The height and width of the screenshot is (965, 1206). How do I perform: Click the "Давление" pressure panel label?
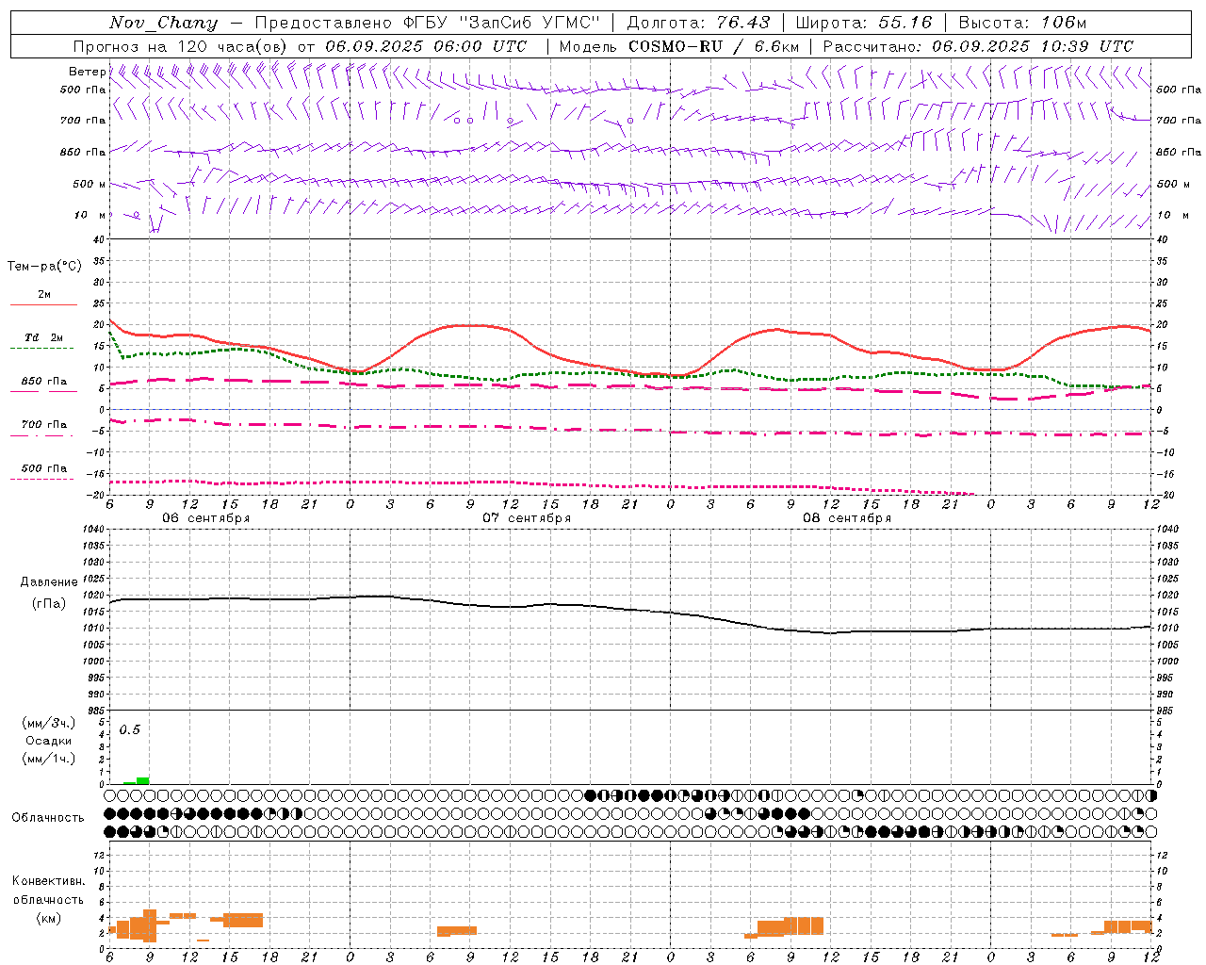click(x=49, y=582)
